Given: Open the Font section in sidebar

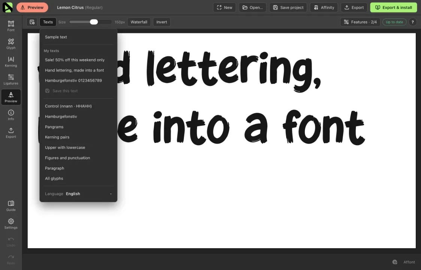Looking at the screenshot, I should pyautogui.click(x=11, y=26).
